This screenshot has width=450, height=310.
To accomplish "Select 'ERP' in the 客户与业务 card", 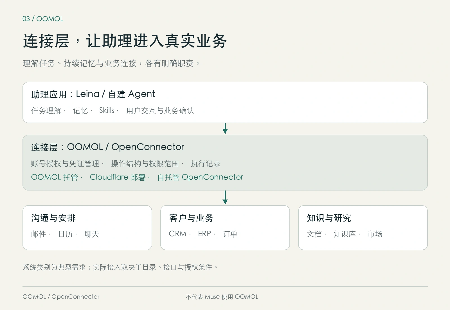I will coord(204,234).
